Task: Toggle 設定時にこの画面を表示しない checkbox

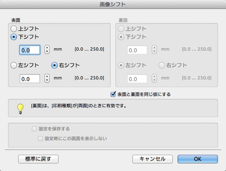Action: pos(40,138)
